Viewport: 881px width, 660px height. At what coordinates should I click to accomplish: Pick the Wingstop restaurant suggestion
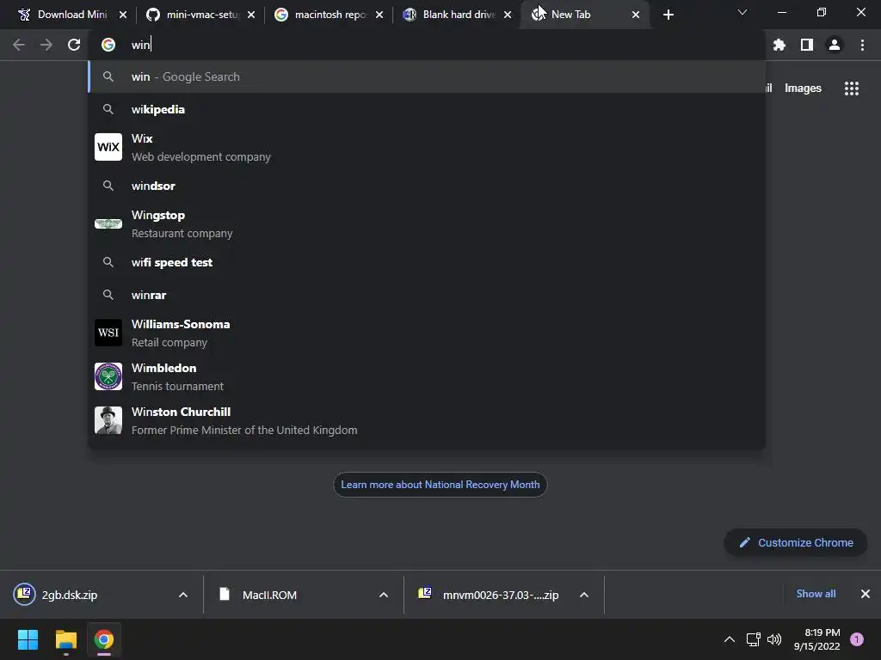[x=427, y=224]
